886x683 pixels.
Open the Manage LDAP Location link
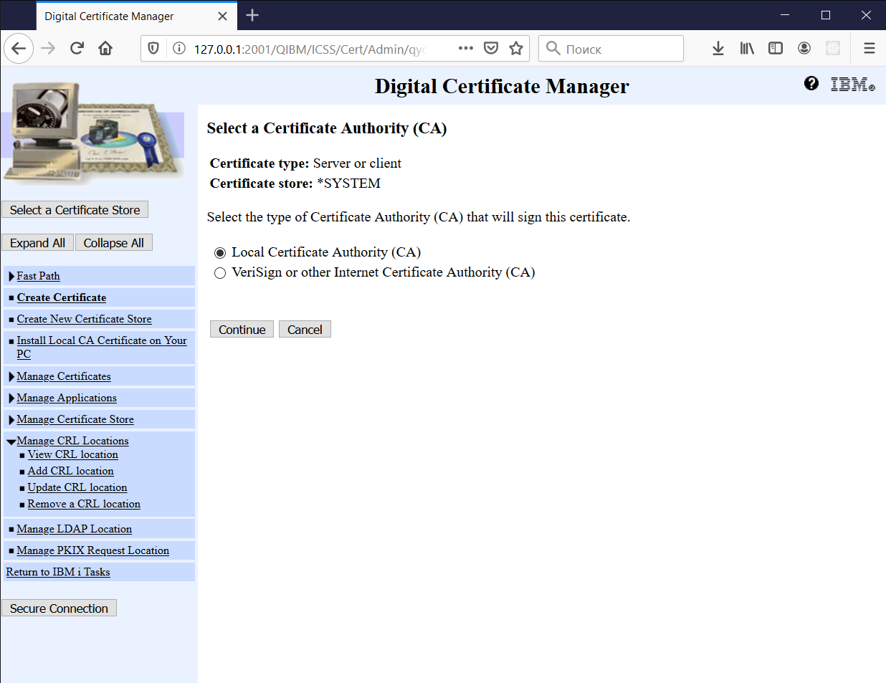[75, 529]
